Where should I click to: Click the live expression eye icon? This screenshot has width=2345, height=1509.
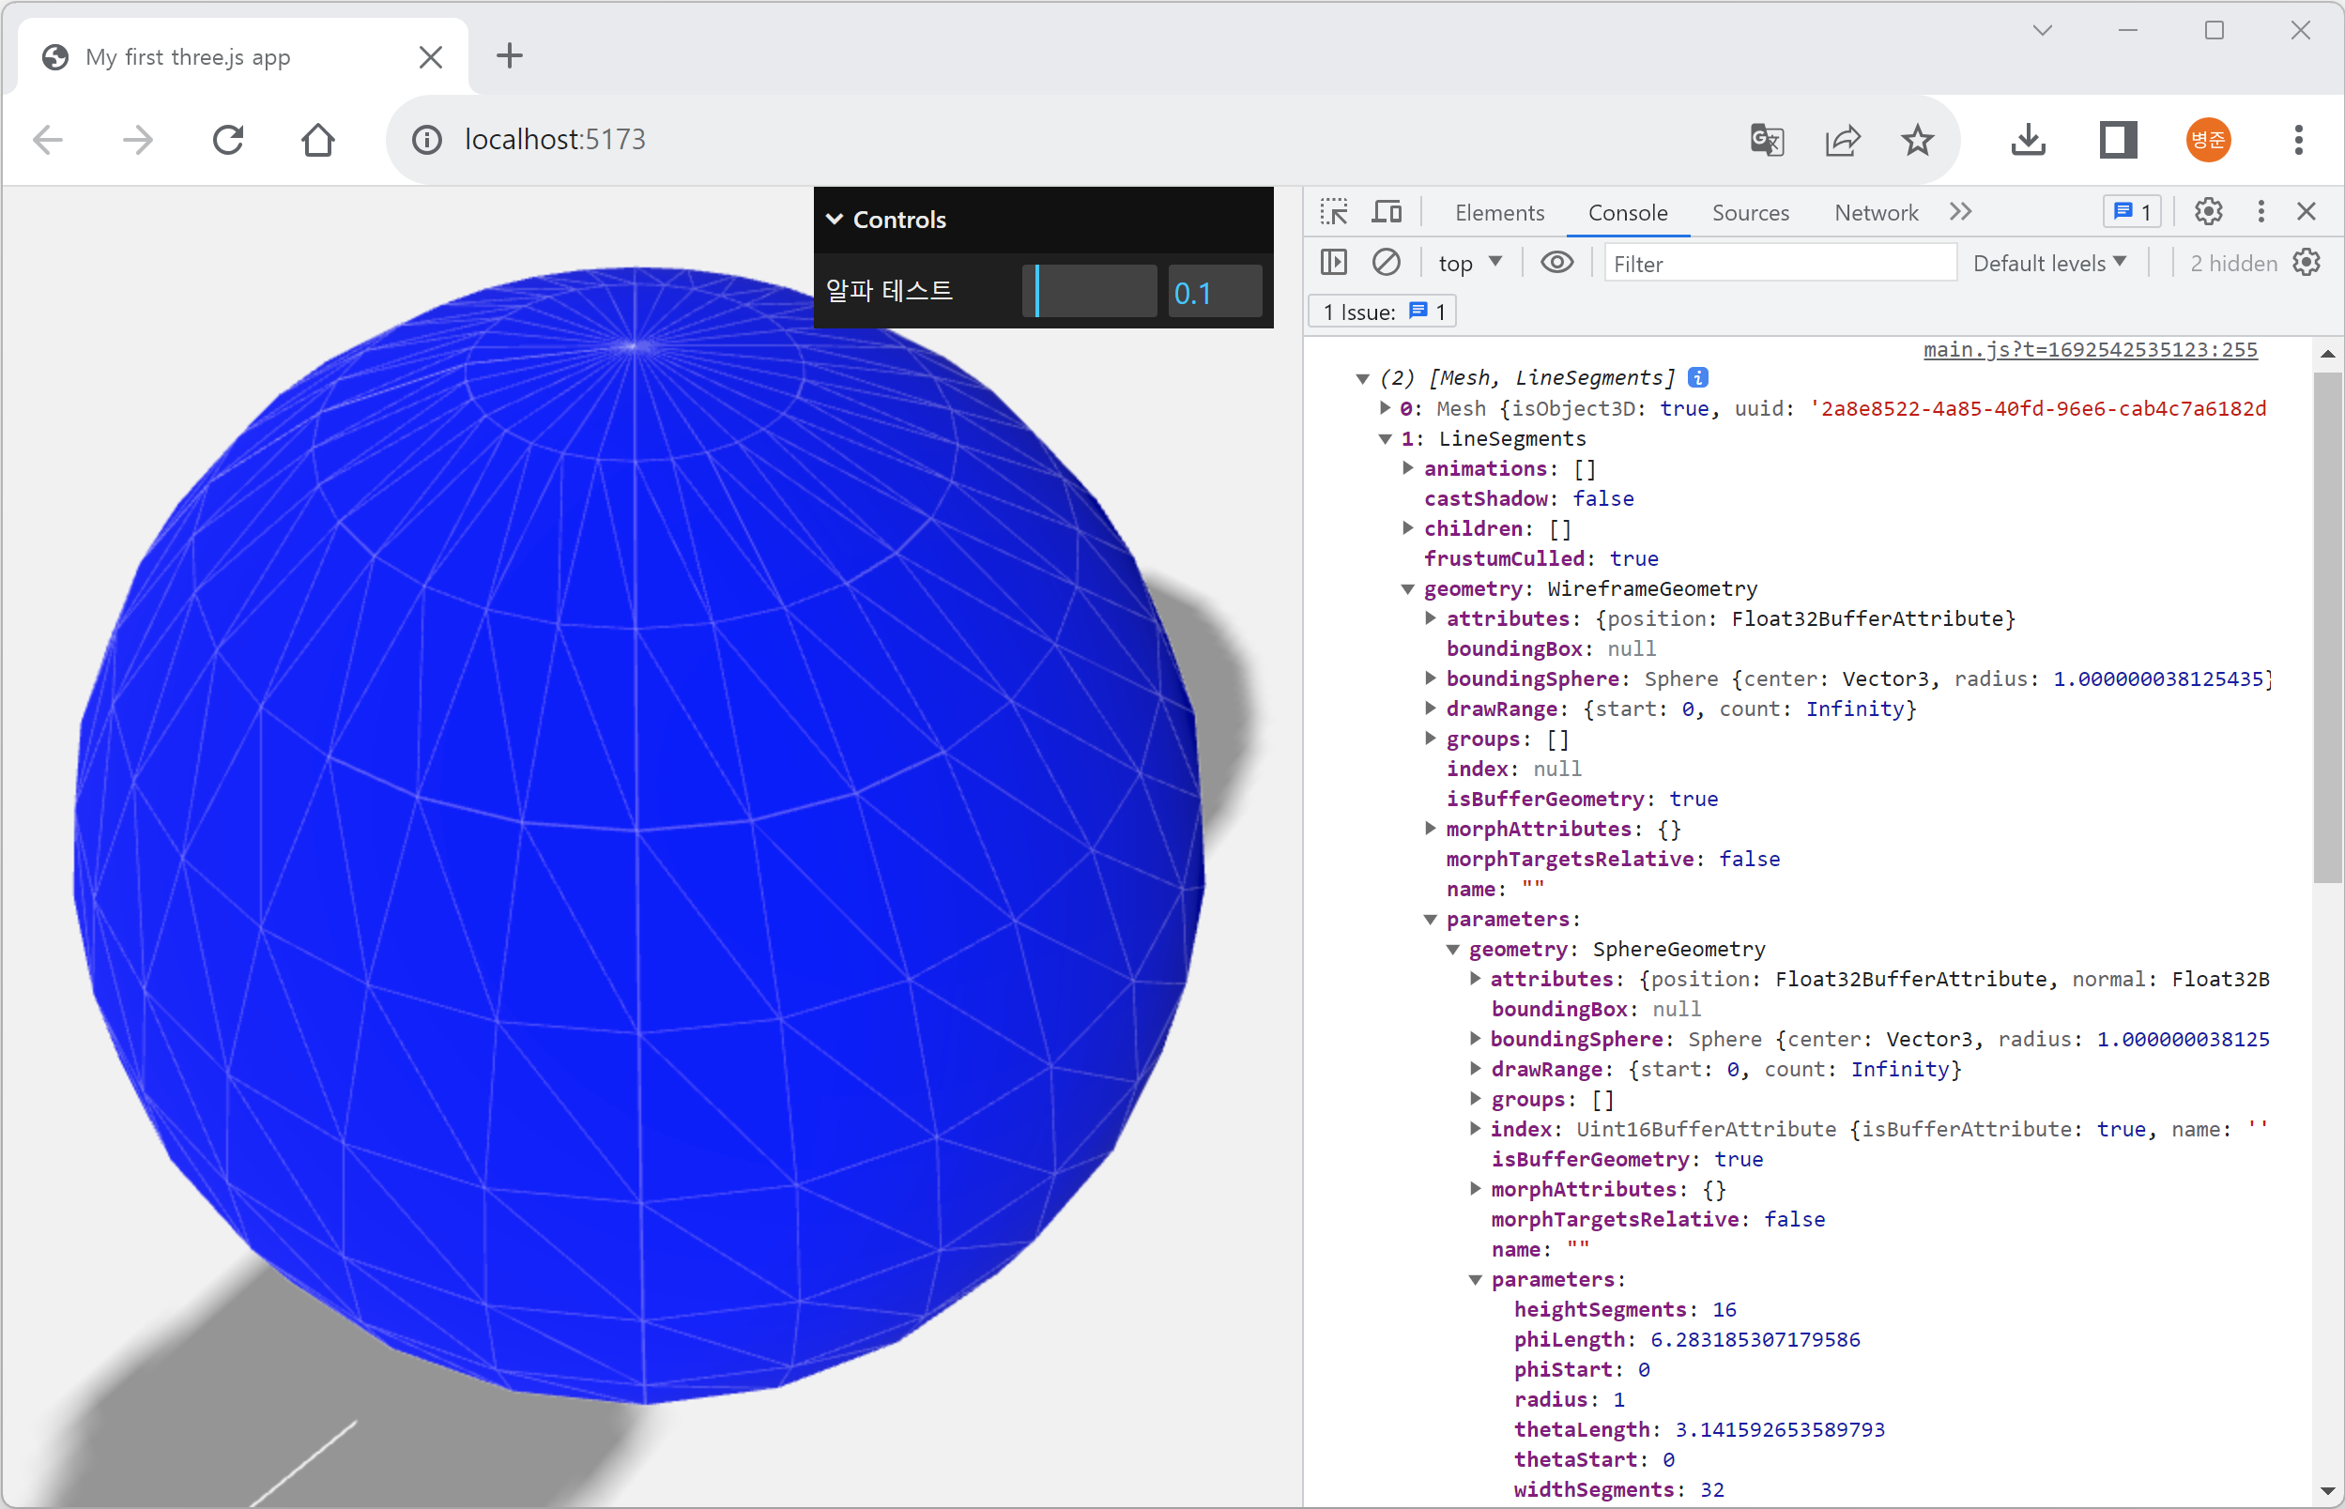point(1556,263)
